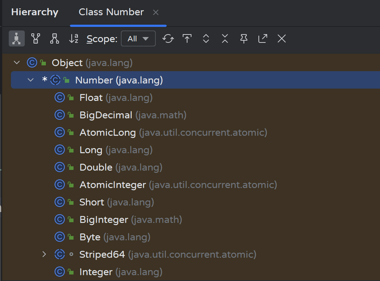380x281 pixels.
Task: Select AtomicInteger class in tree
Action: pyautogui.click(x=112, y=185)
